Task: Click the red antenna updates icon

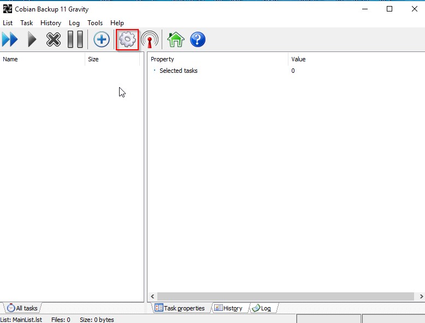Action: (150, 40)
